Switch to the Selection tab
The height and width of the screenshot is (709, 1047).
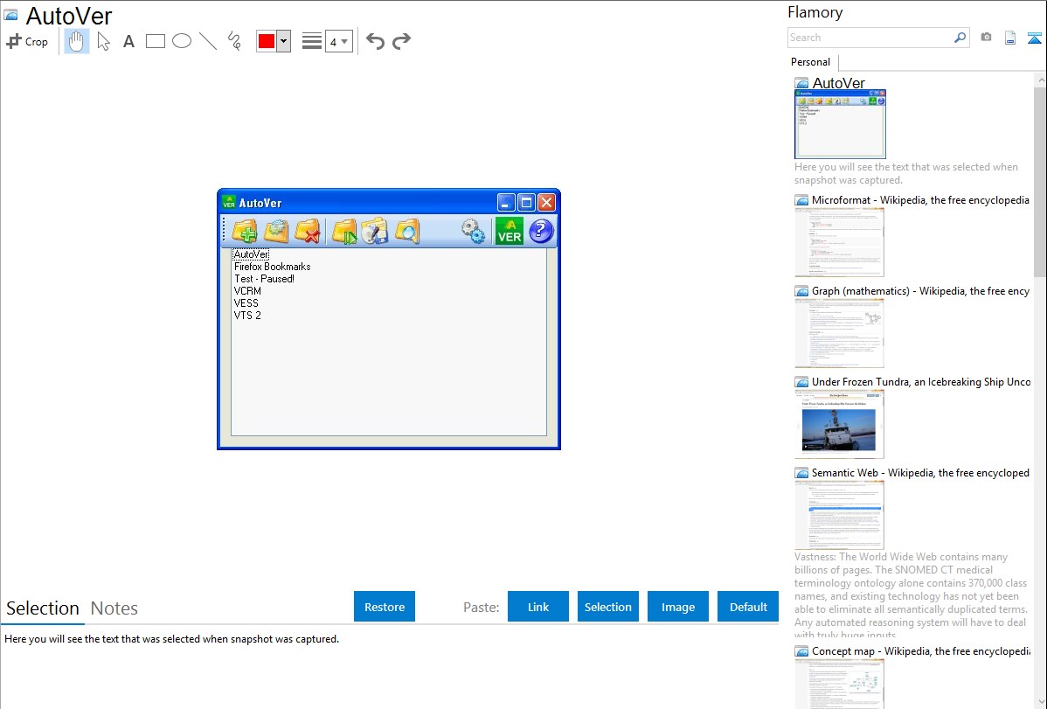click(43, 608)
